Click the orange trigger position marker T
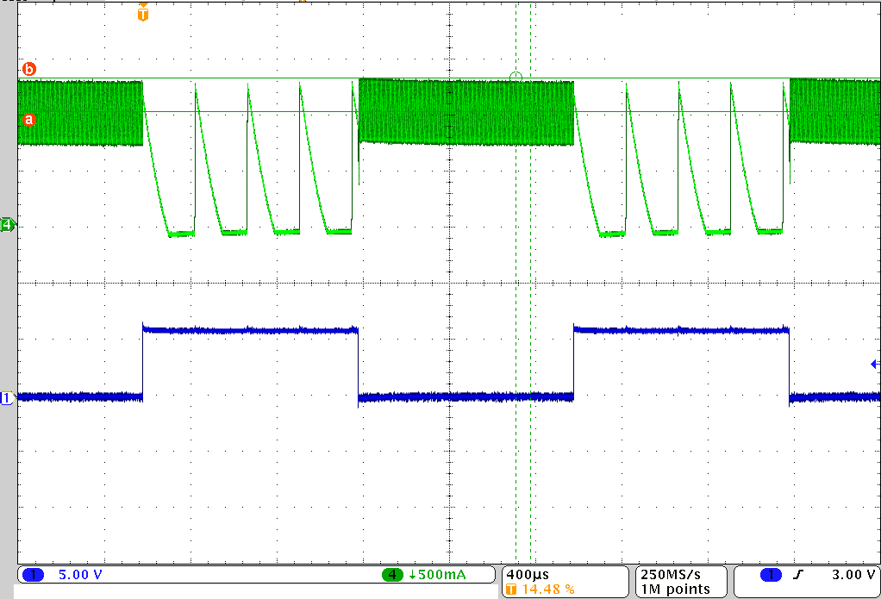This screenshot has width=881, height=599. 143,14
